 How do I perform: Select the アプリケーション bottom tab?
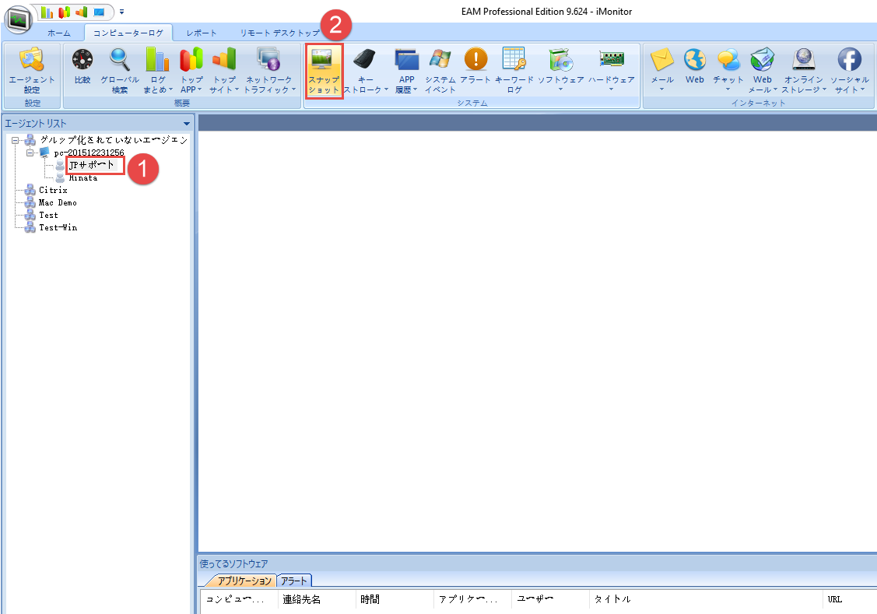pos(244,581)
